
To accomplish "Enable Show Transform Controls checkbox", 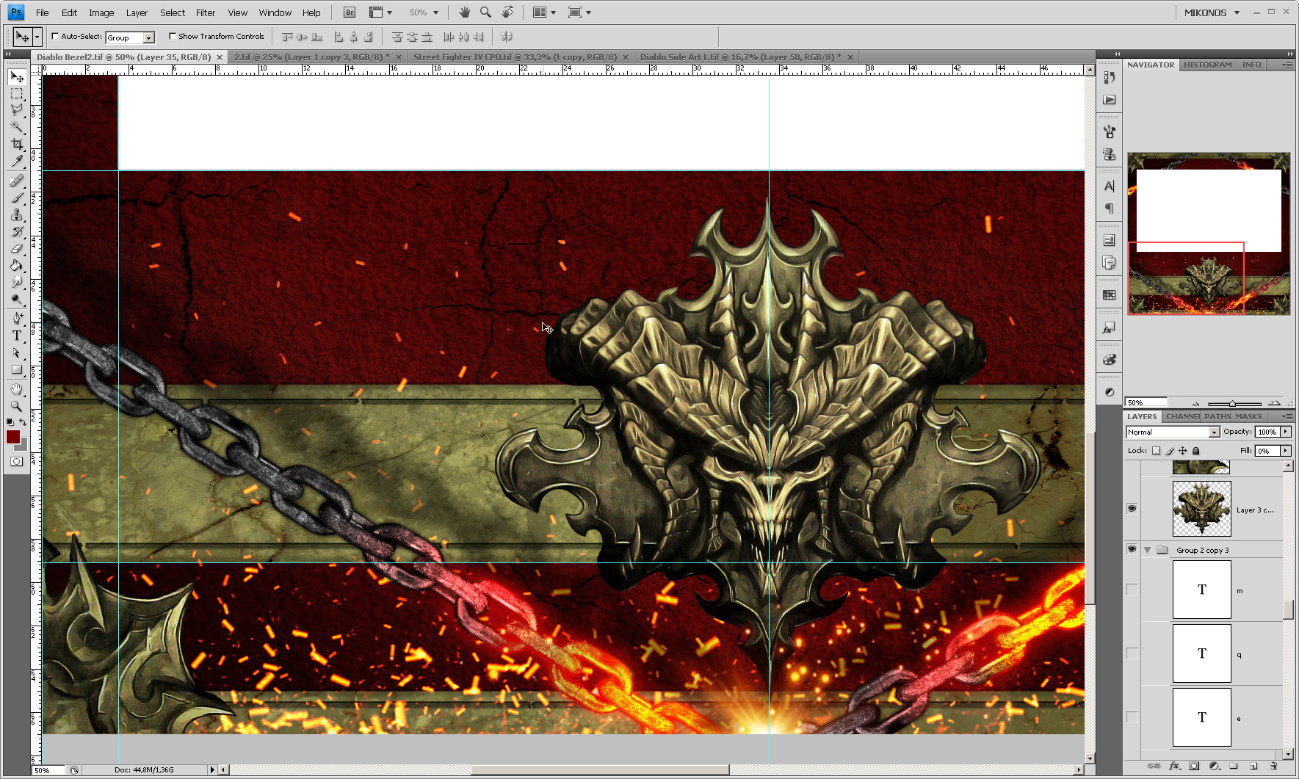I will pos(173,36).
